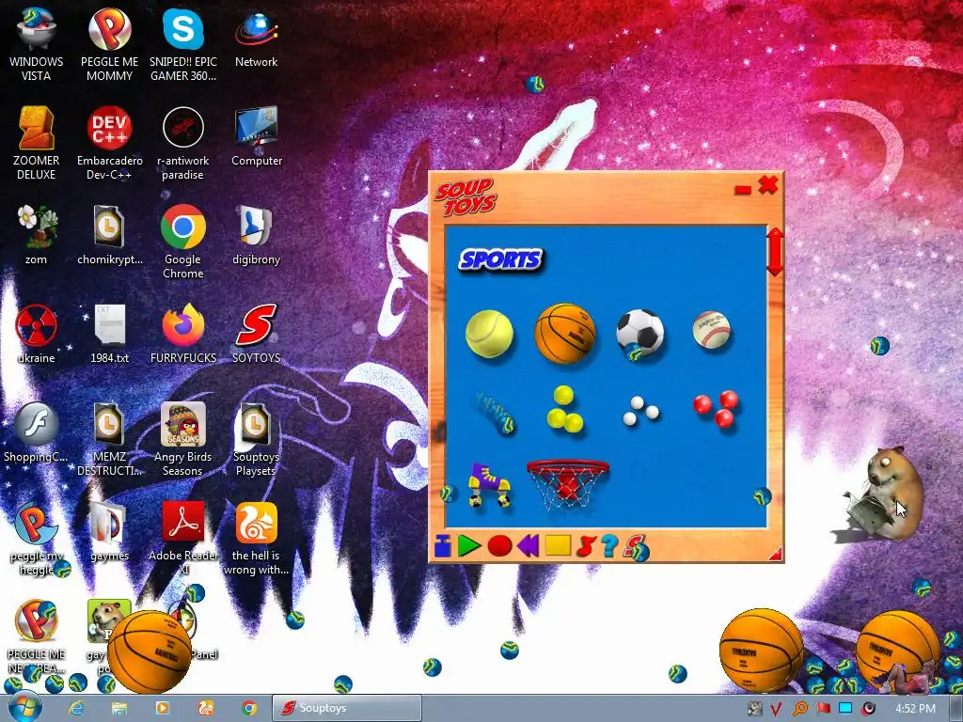Launch Chrome from the taskbar
Viewport: 963px width, 722px height.
pos(248,708)
